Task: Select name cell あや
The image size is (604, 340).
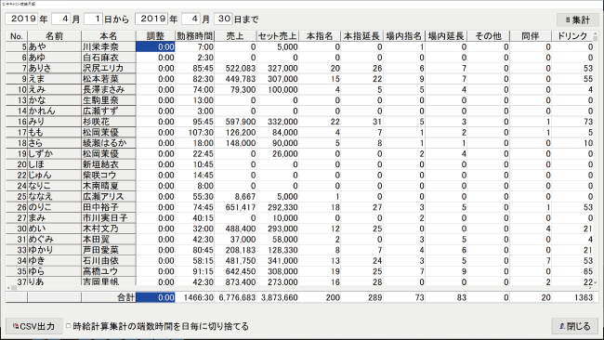Action: click(54, 47)
